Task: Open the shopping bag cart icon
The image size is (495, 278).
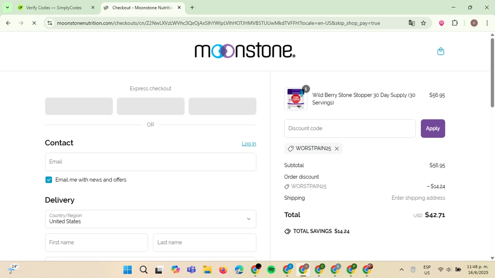Action: tap(441, 51)
